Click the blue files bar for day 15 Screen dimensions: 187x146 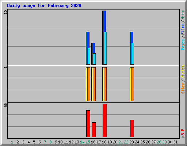tap(88, 40)
